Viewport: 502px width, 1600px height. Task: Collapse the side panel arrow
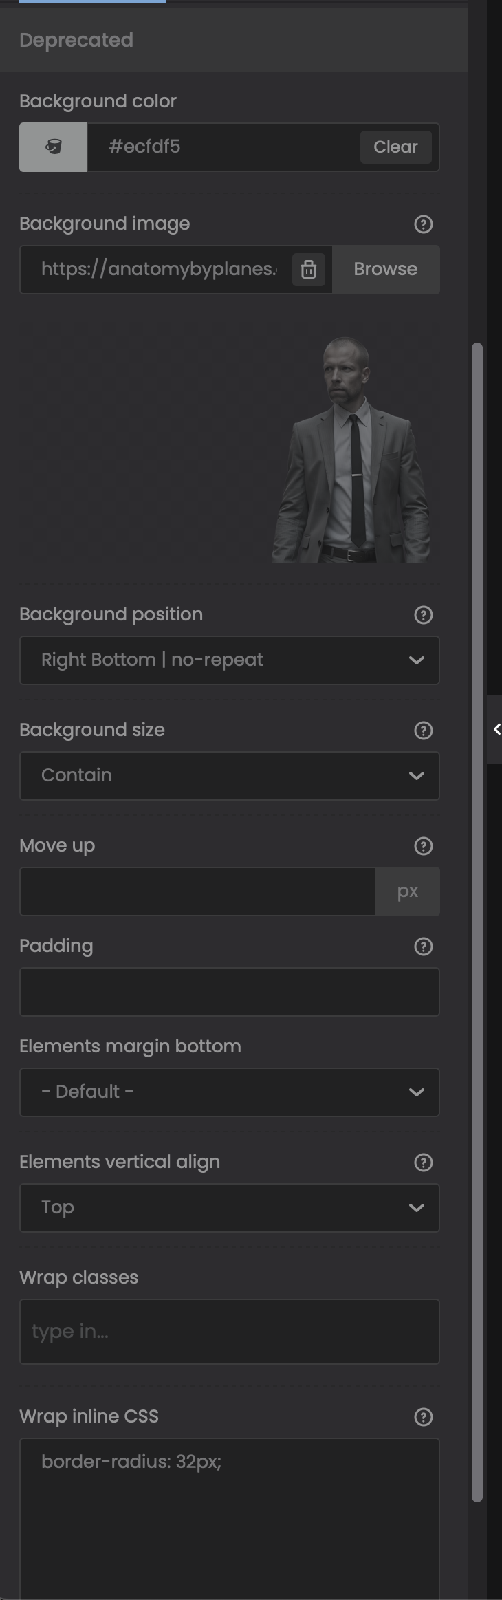(x=496, y=729)
